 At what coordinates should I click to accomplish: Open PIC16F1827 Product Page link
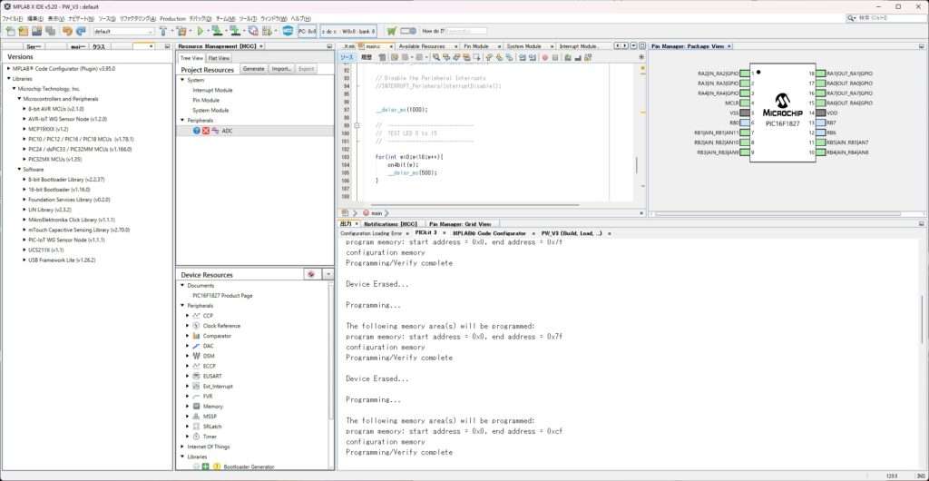[222, 296]
